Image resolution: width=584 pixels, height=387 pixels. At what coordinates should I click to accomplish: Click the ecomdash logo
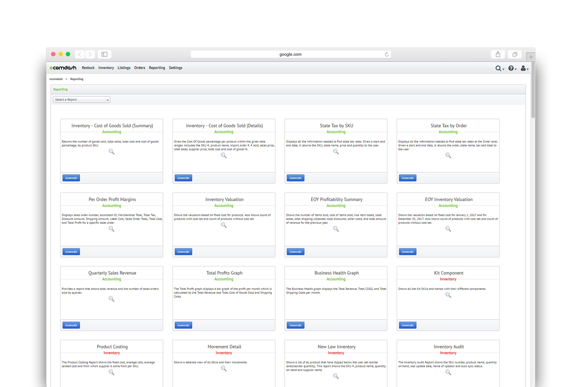click(x=63, y=68)
